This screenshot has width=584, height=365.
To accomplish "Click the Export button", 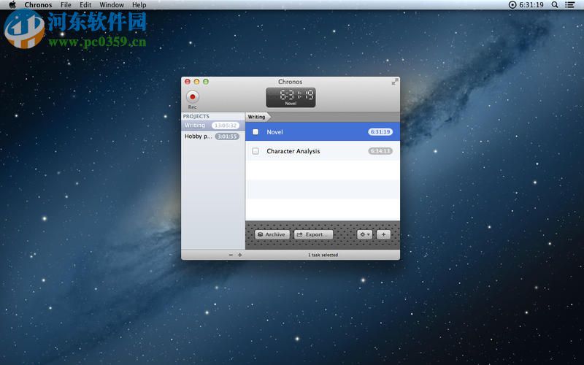I will click(313, 234).
